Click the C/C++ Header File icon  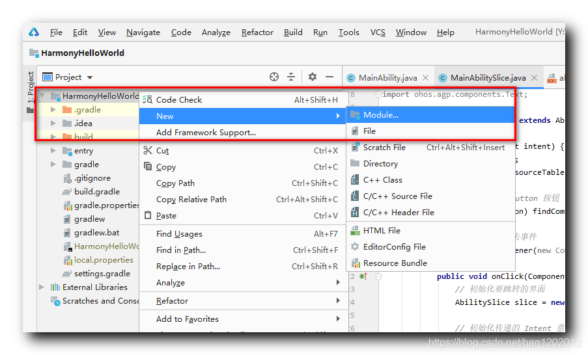click(355, 213)
